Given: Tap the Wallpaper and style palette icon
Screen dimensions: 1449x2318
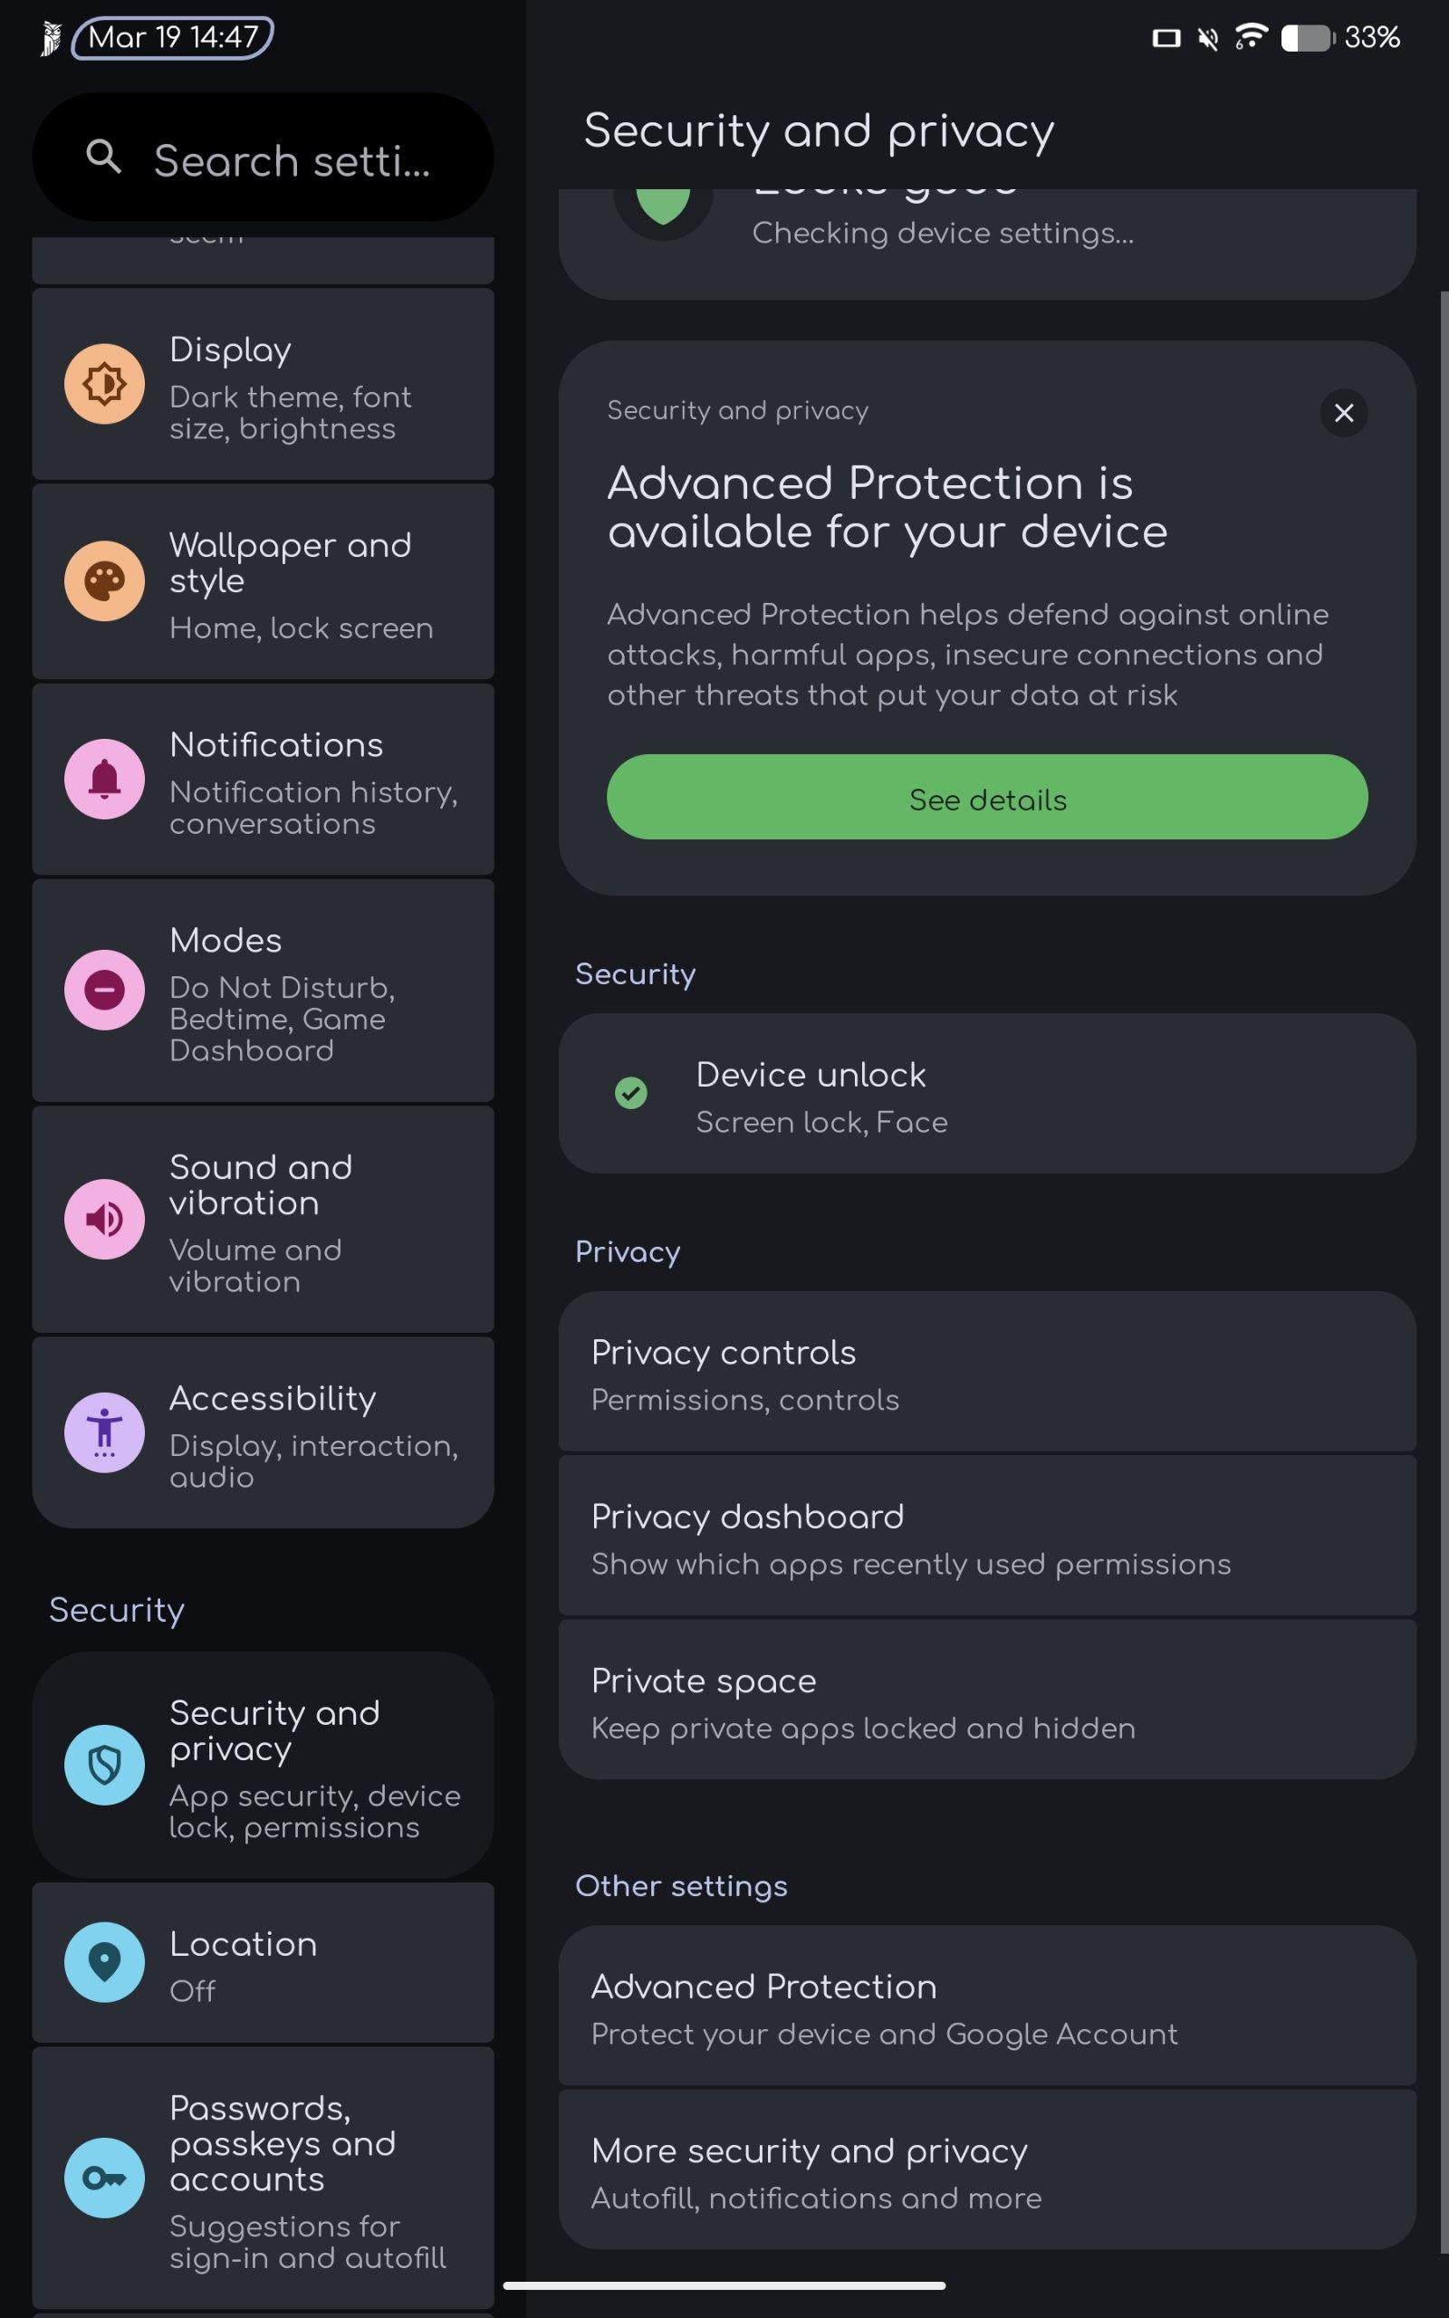Looking at the screenshot, I should pyautogui.click(x=104, y=580).
